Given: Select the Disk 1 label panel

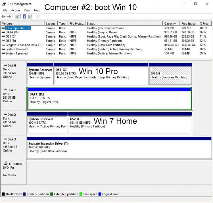Looking at the screenshot, I should coord(13,98).
